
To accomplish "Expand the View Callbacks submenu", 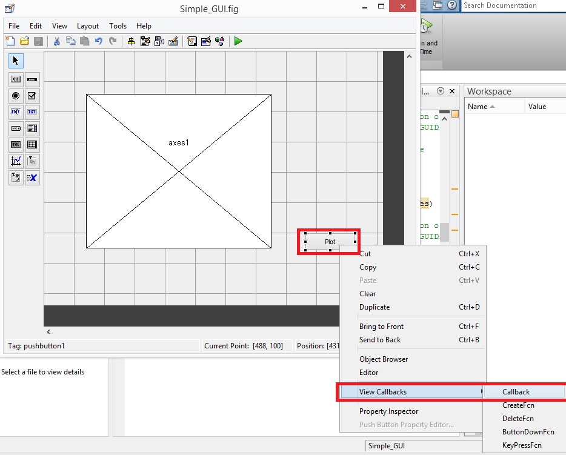I will pyautogui.click(x=412, y=392).
